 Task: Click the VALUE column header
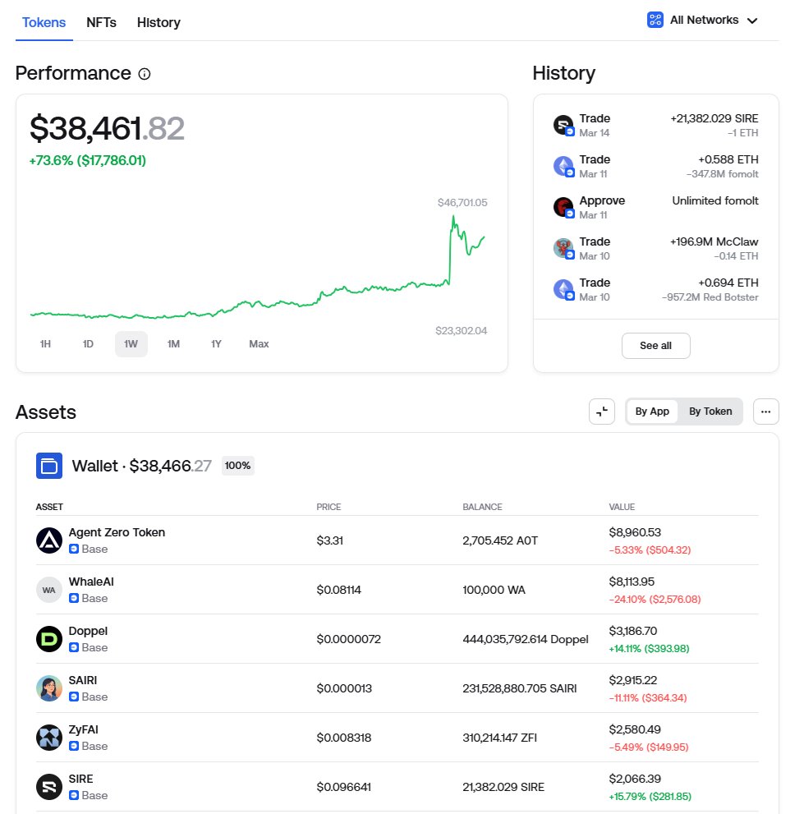pyautogui.click(x=622, y=507)
